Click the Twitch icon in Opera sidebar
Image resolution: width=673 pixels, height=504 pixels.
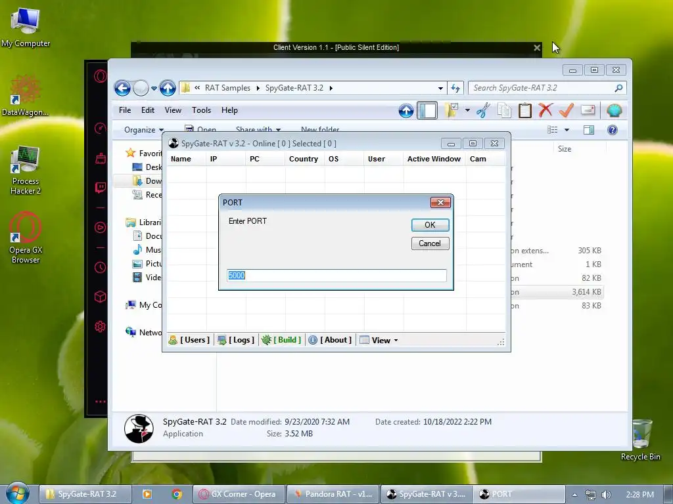point(101,188)
